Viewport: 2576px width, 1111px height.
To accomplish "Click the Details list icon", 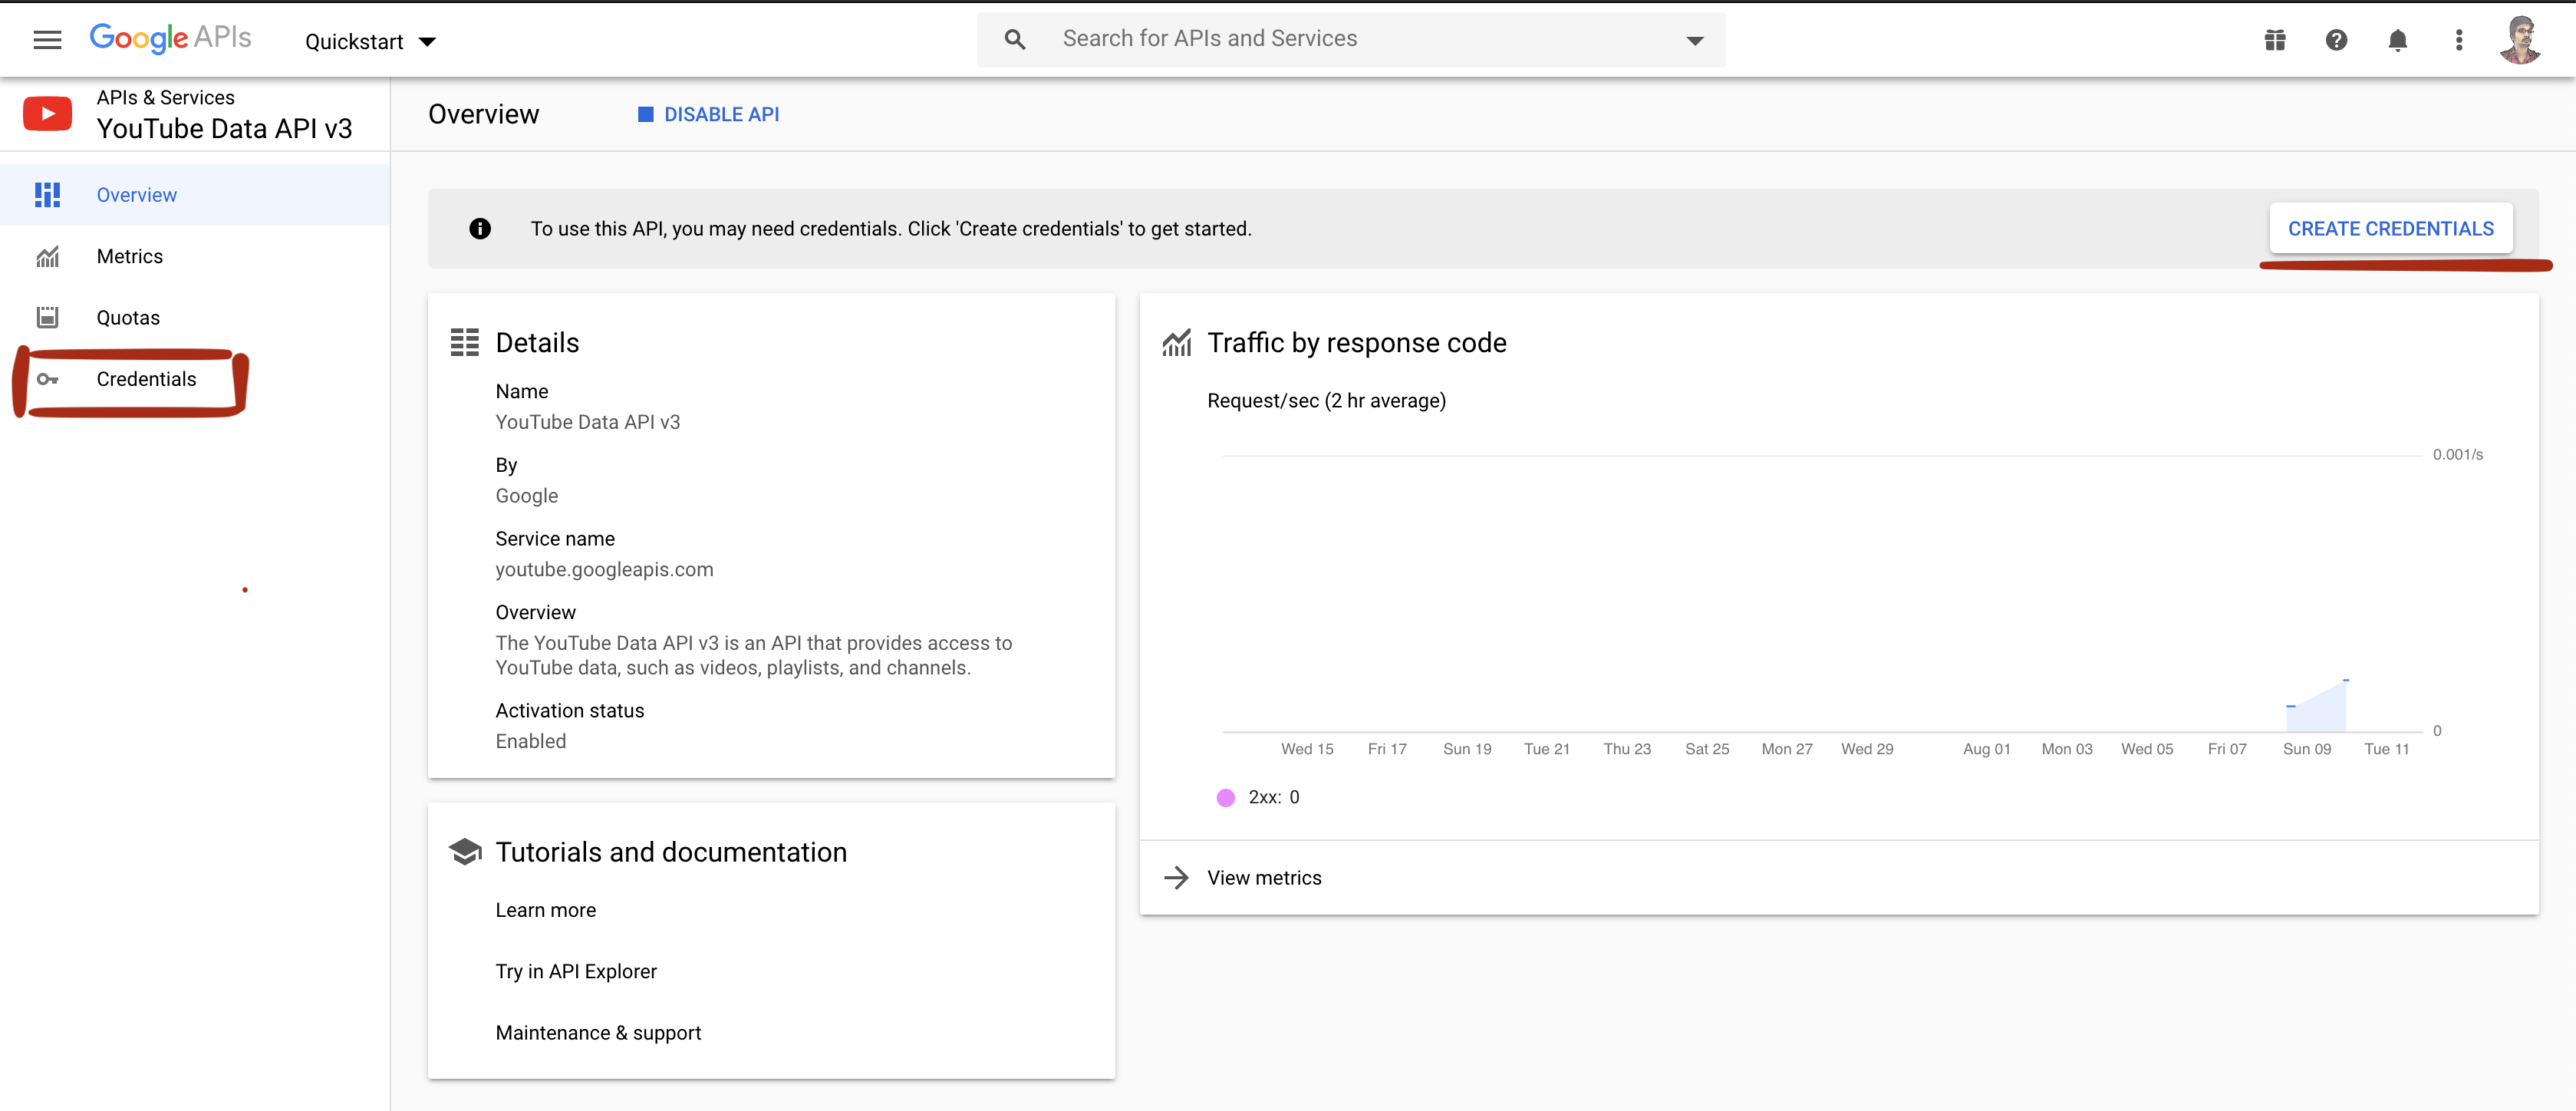I will (464, 343).
